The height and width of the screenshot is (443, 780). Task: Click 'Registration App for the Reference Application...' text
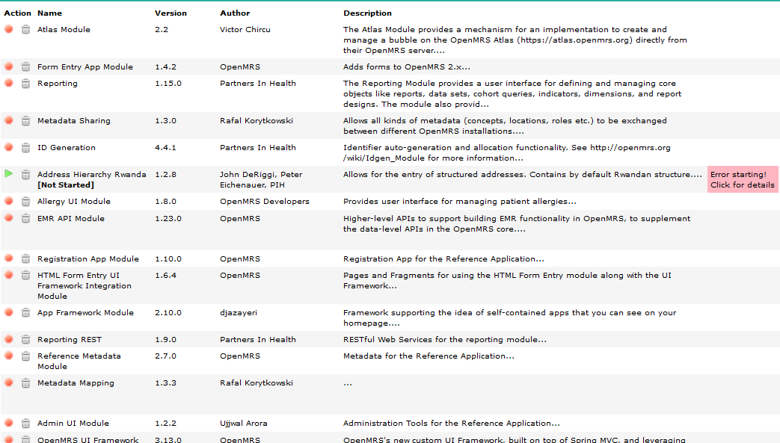pyautogui.click(x=443, y=259)
